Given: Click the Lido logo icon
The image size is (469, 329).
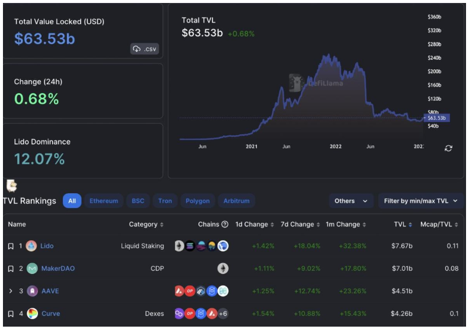Looking at the screenshot, I should tap(31, 246).
